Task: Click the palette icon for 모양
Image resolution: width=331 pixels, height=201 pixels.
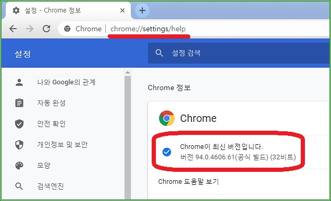Action: [x=19, y=166]
